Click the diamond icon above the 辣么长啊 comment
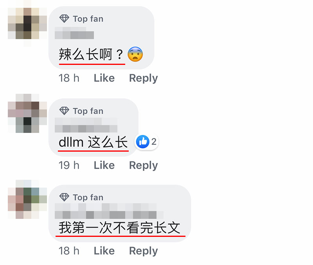313x265 pixels. (64, 18)
